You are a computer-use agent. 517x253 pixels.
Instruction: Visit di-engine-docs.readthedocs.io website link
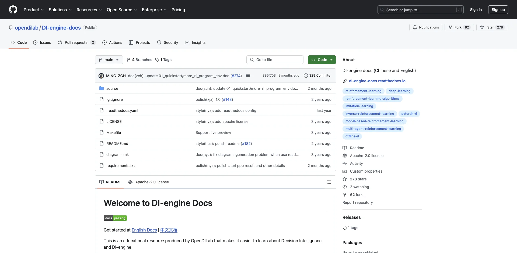coord(377,81)
